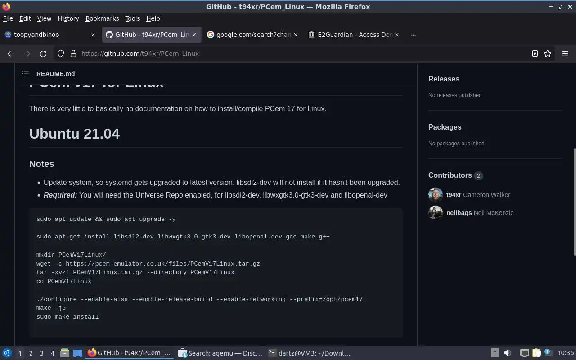Close the toopyandbinoo tab
576x360 pixels.
[x=93, y=35]
